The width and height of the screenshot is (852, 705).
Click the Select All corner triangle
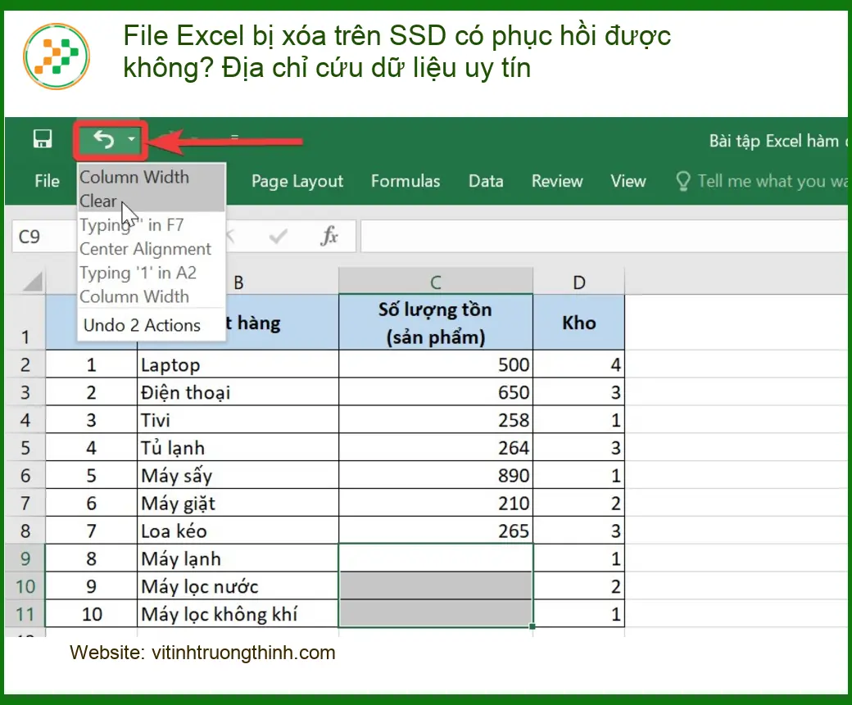tap(31, 282)
